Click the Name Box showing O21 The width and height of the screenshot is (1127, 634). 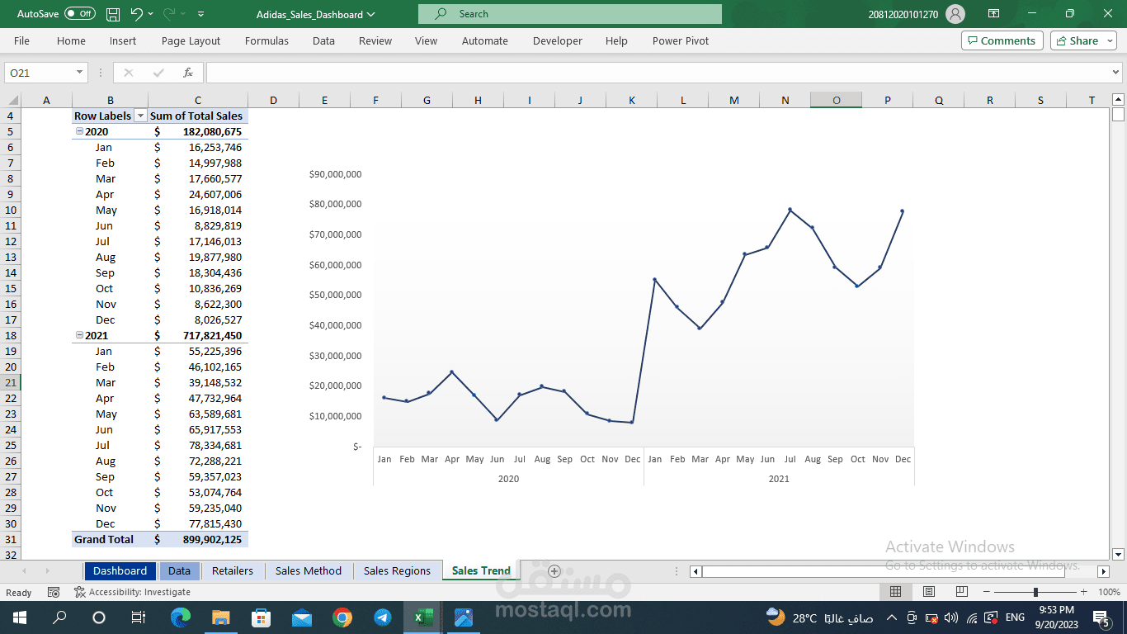click(x=39, y=73)
